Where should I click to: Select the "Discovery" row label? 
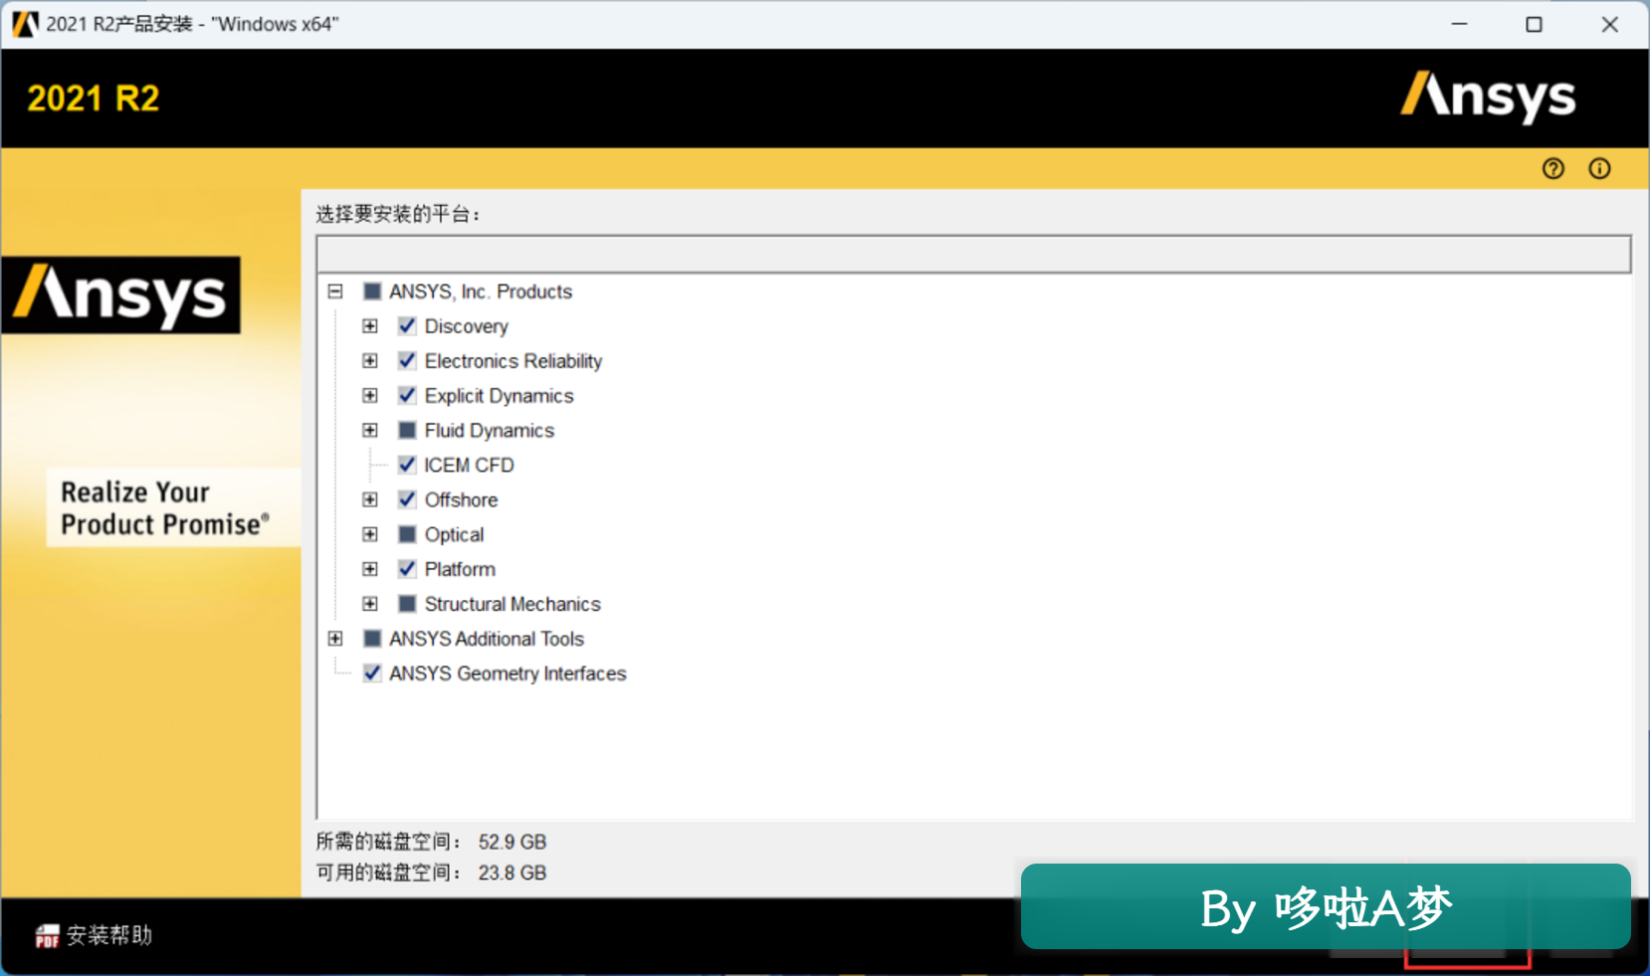(467, 326)
